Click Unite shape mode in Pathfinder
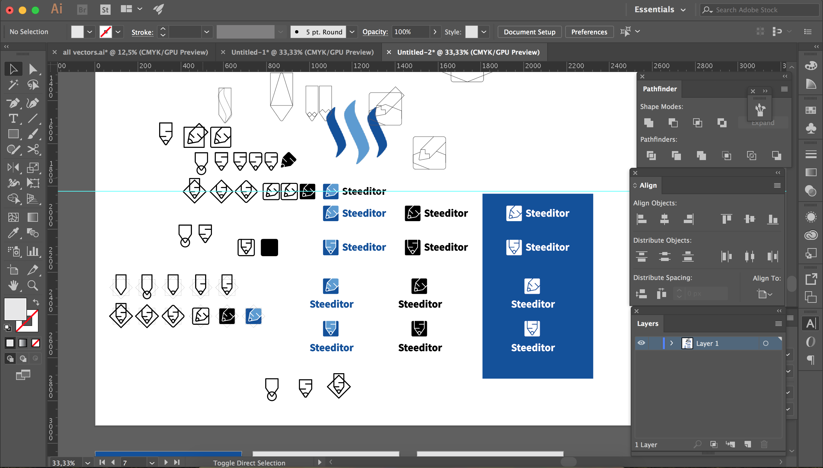The image size is (823, 468). click(649, 123)
